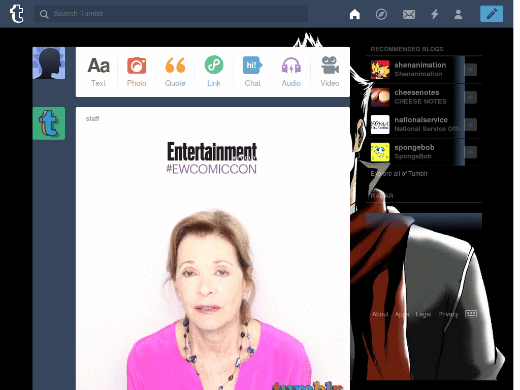Click the nationalservice avatar thumbnail
The width and height of the screenshot is (520, 390).
point(380,125)
